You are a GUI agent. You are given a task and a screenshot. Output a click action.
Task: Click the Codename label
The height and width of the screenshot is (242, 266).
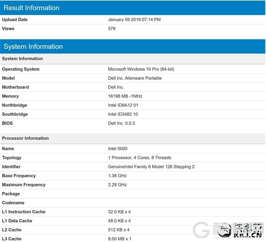(13, 203)
